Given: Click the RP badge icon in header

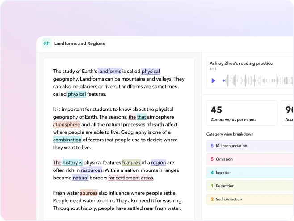Looking at the screenshot, I should [46, 43].
